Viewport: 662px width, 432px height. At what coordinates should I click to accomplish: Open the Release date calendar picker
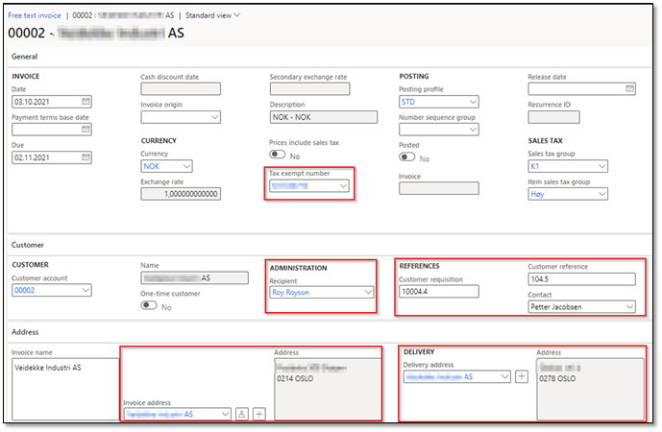click(x=629, y=88)
